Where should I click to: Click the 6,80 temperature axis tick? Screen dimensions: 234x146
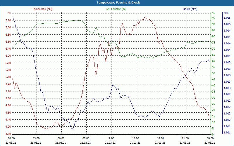click(8, 34)
